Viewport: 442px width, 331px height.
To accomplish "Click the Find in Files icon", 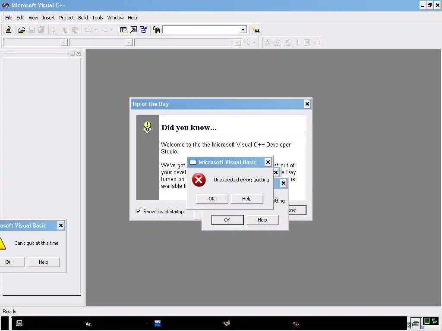I will [157, 30].
